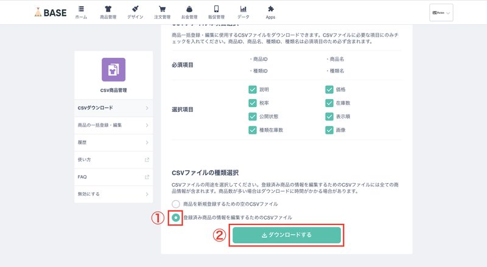Click chevron next to 履歴
This screenshot has height=267, width=487.
click(147, 142)
